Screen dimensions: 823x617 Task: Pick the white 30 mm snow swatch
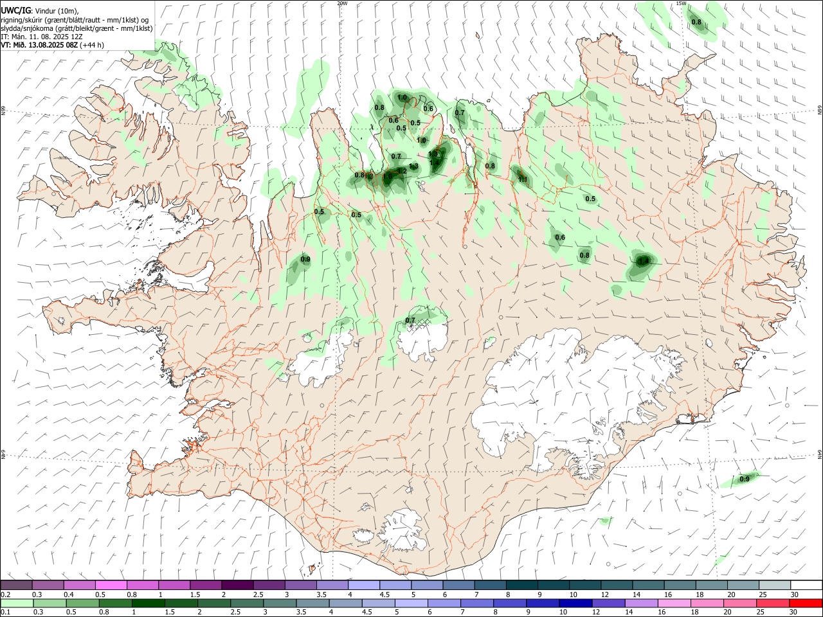(806, 585)
